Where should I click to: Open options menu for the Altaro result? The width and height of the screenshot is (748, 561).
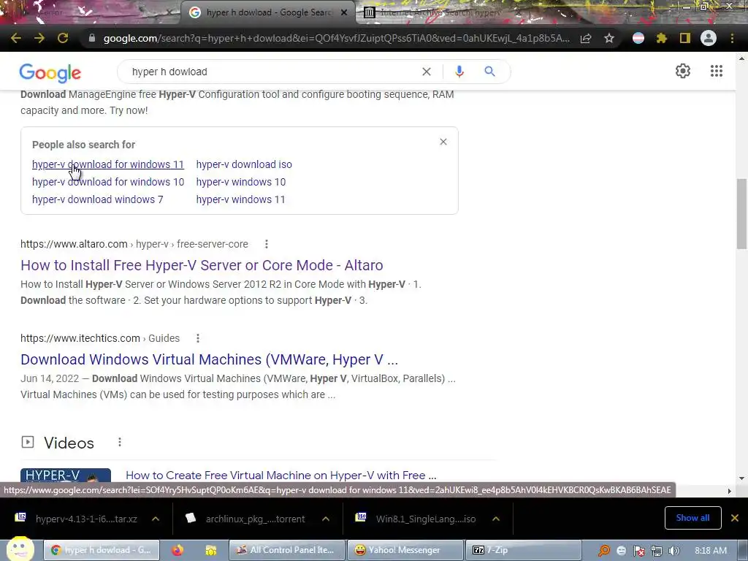tap(267, 244)
